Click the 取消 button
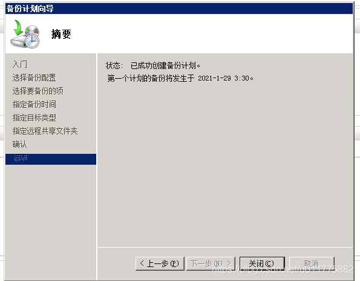The height and width of the screenshot is (281, 360). pyautogui.click(x=312, y=263)
